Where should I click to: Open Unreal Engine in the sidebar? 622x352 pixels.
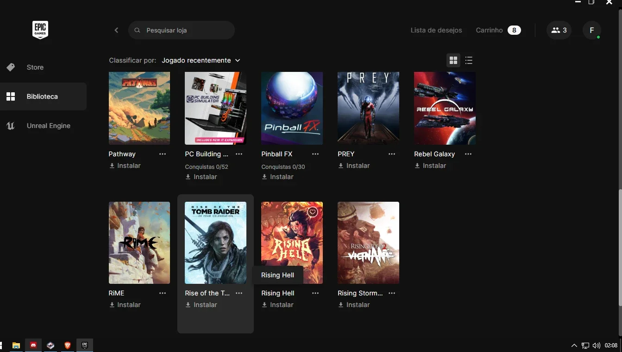43,126
